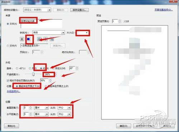Confirm with the 确定(O) button

point(123,126)
